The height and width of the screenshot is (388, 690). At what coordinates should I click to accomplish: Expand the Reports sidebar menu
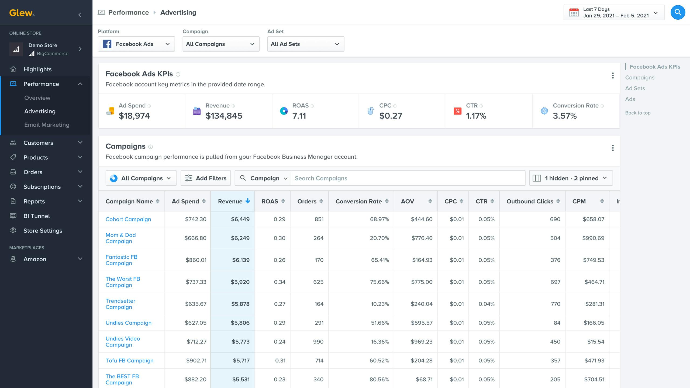point(80,201)
